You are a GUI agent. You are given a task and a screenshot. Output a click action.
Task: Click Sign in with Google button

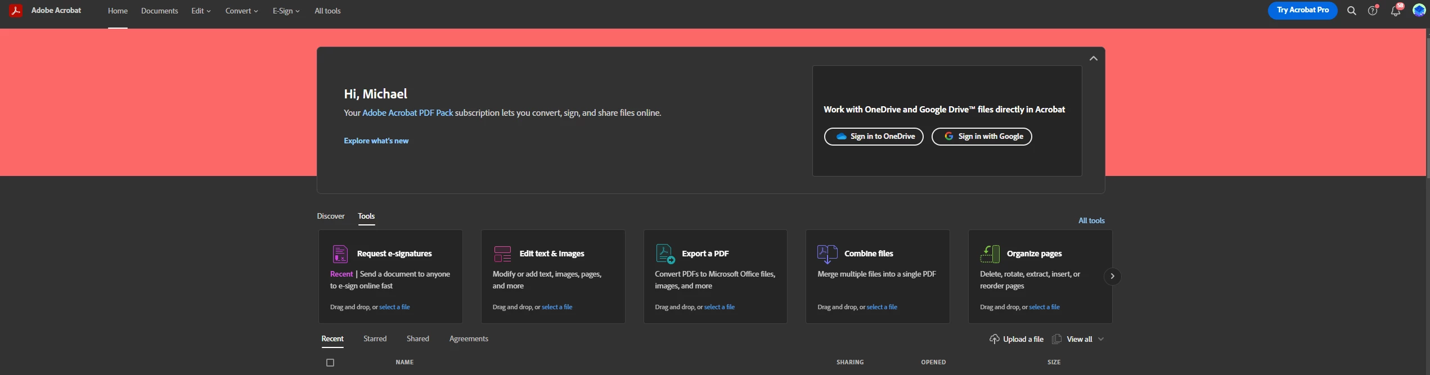tap(982, 137)
